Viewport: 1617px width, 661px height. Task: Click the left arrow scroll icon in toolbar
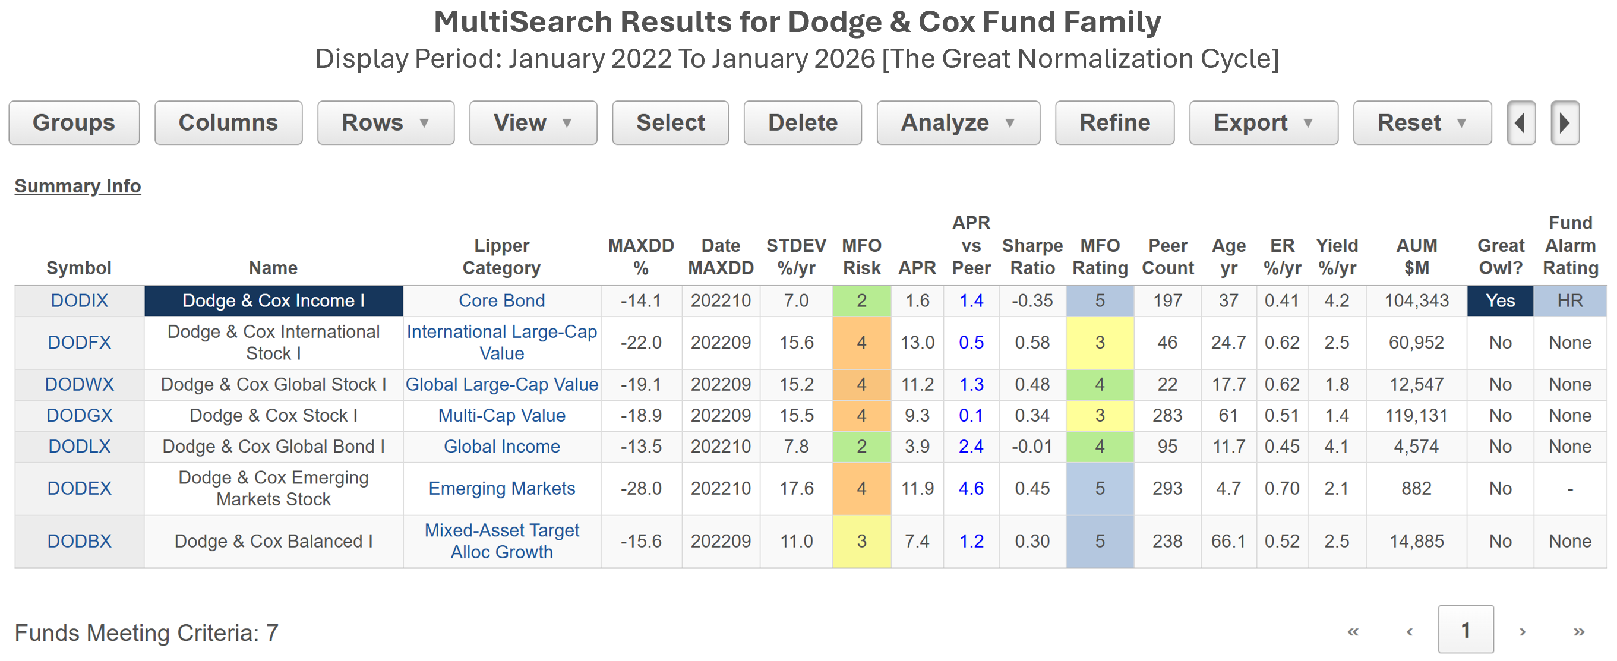[x=1520, y=123]
